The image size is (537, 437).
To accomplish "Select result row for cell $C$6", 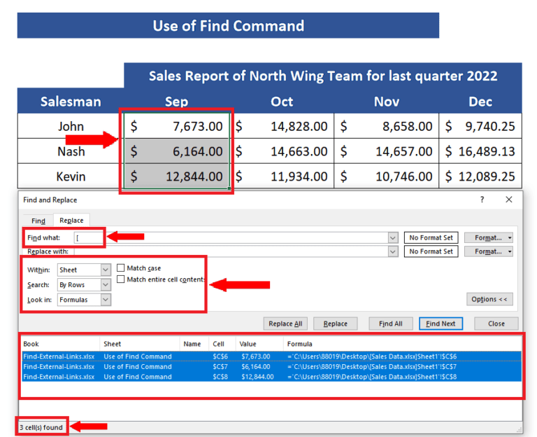I will pos(271,356).
